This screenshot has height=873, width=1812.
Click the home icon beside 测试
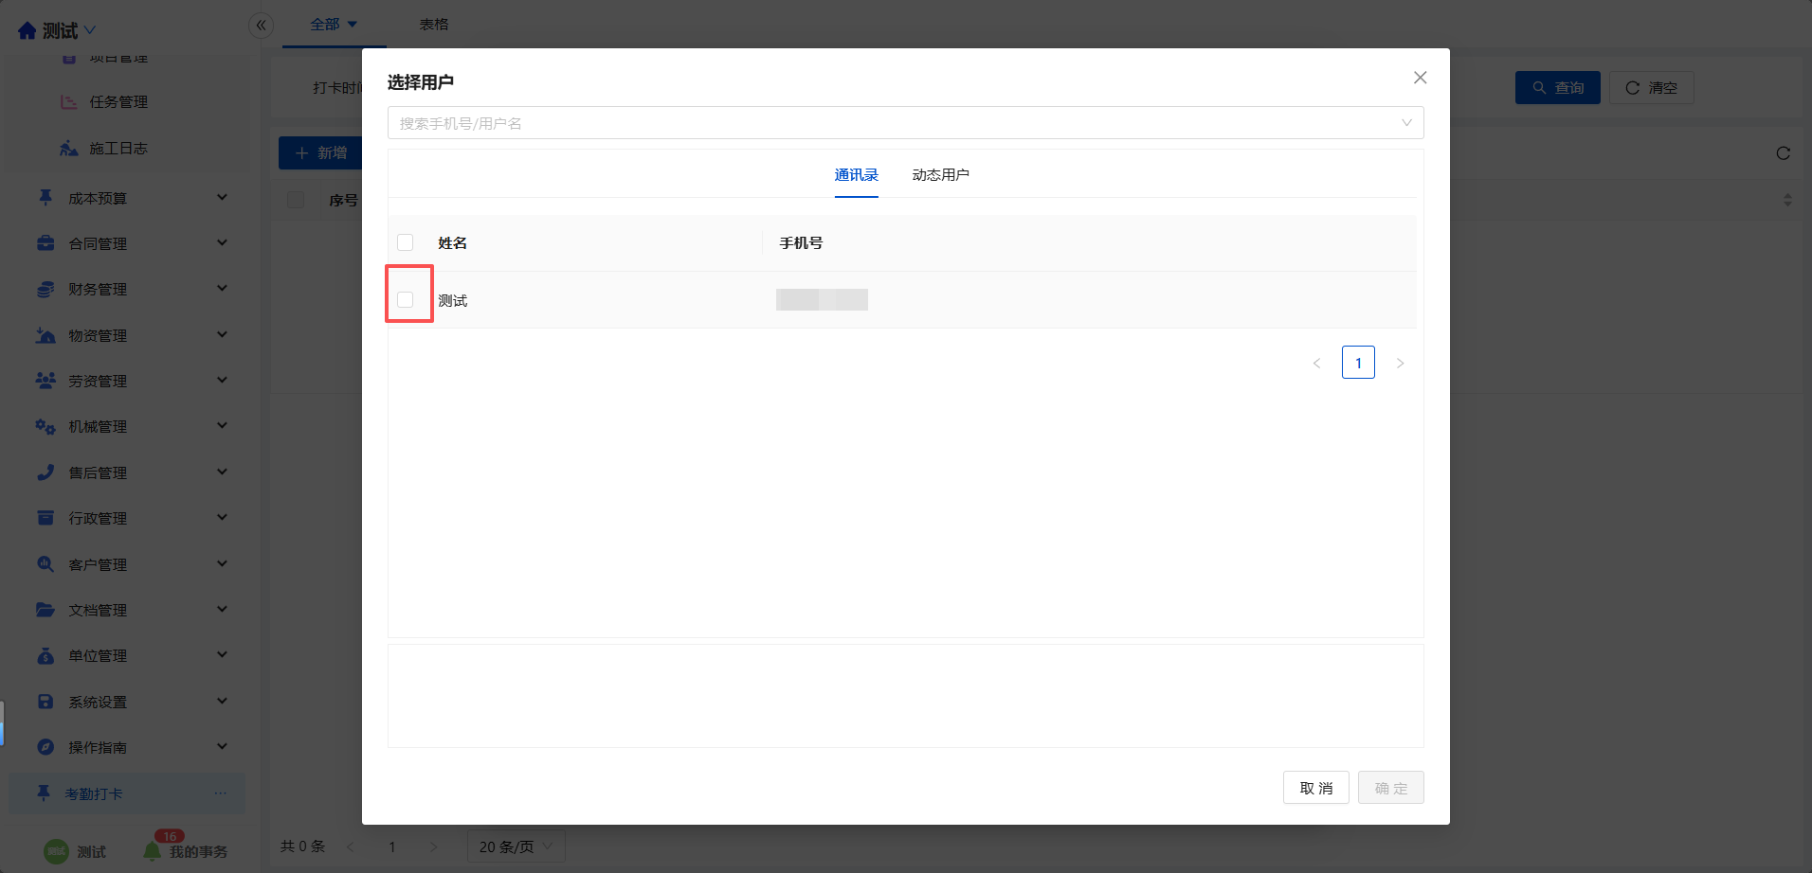tap(27, 31)
